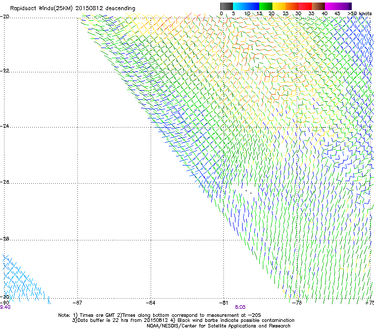
Task: Click the "-84" longitude axis label
Action: click(151, 303)
